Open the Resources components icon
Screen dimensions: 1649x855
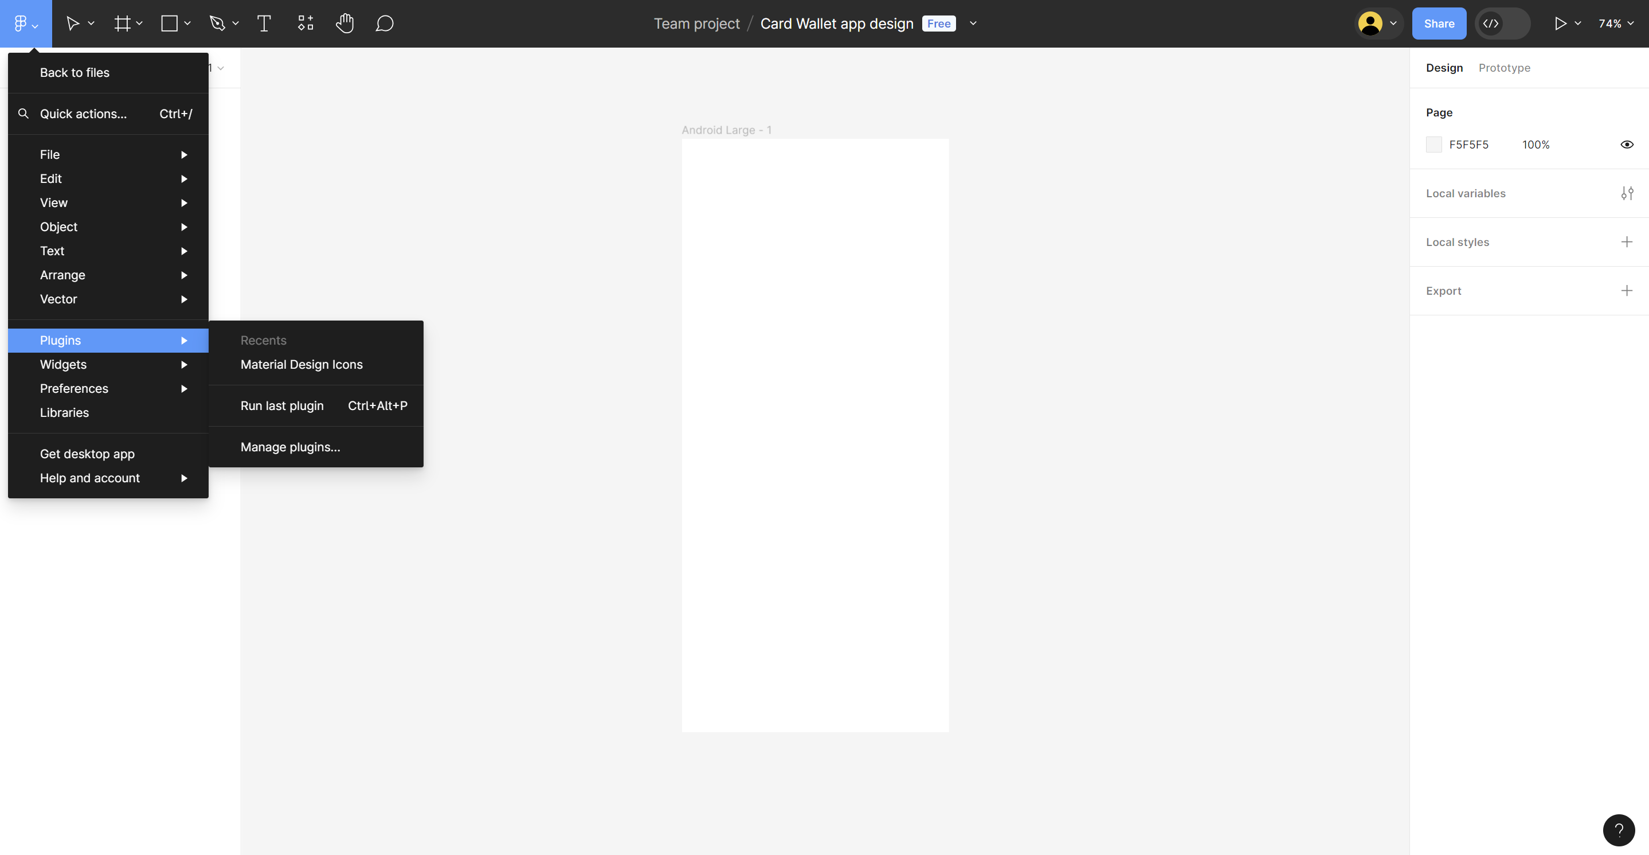click(305, 24)
